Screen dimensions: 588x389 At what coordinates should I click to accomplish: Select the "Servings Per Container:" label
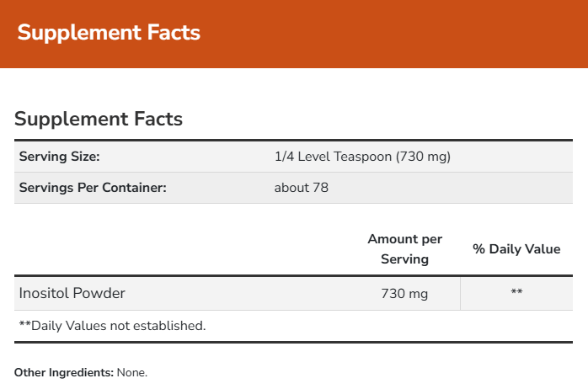[x=93, y=188]
